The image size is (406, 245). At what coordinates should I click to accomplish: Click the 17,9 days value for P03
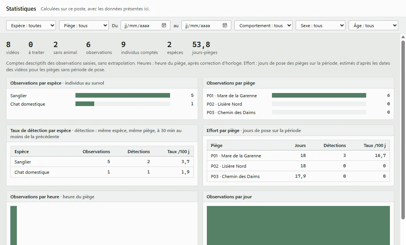tap(300, 176)
